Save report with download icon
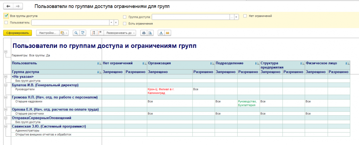This screenshot has width=359, height=145. click(x=161, y=33)
